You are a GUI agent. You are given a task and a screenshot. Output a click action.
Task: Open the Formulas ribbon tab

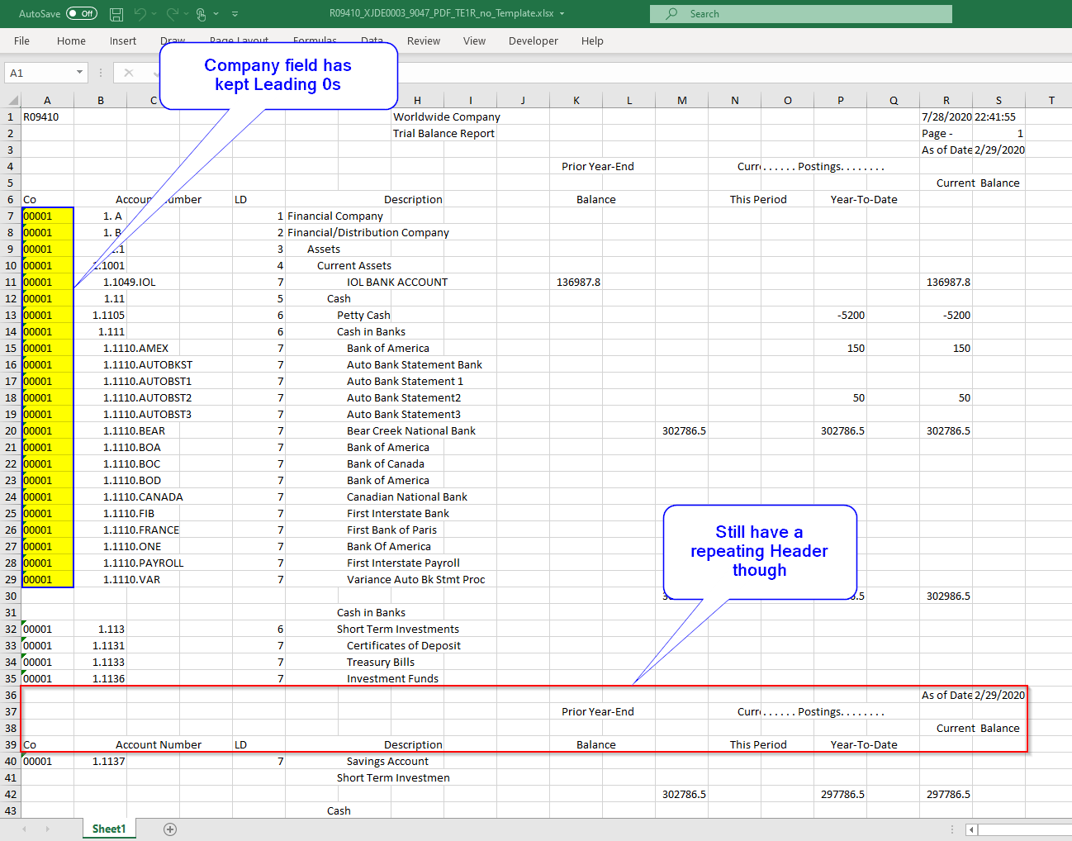click(315, 40)
